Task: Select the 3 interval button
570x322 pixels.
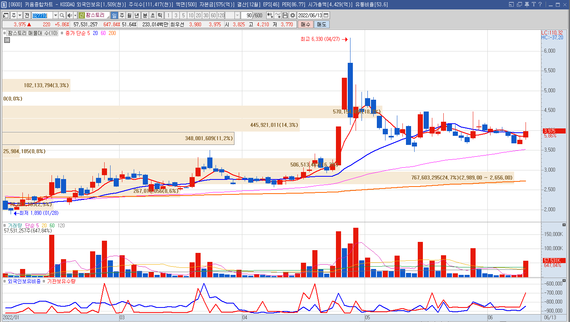Action: [175, 15]
